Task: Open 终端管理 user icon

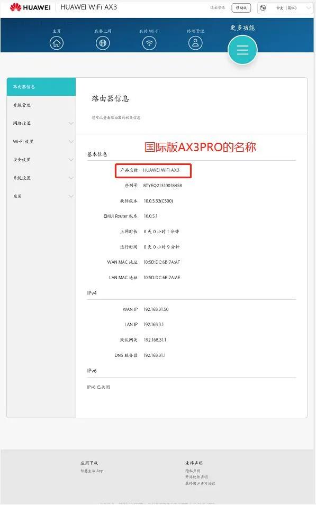Action: 195,43
